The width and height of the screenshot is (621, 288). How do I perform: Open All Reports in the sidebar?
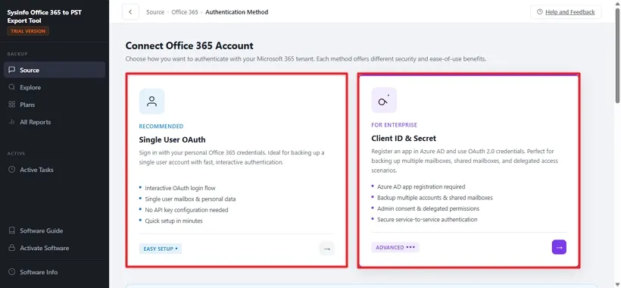[55, 122]
